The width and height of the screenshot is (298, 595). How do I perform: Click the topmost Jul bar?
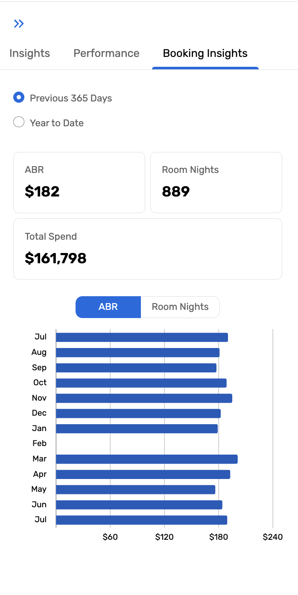[x=142, y=337]
